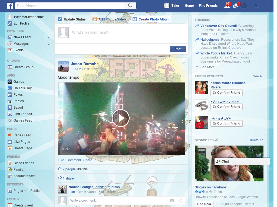Confirm بكيل ابودنيف friend request
Viewport: 277px width, 207px height.
pos(226,123)
